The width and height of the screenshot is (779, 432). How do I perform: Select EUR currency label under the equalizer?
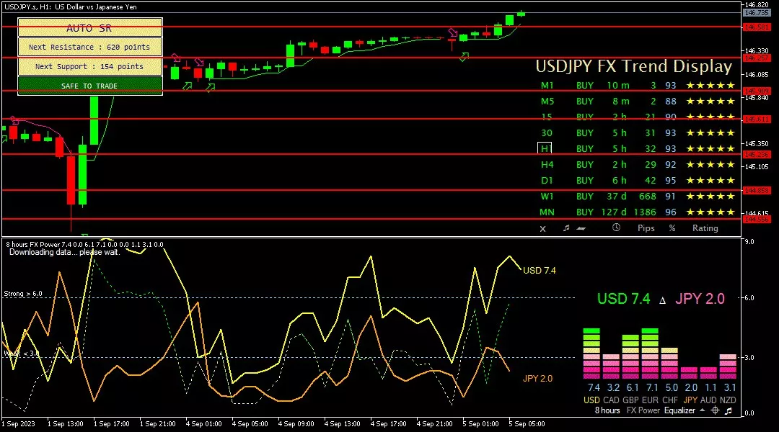(x=650, y=400)
